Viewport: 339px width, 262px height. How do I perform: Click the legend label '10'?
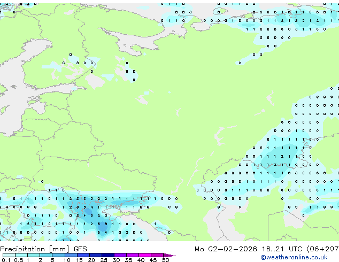pos(67,260)
